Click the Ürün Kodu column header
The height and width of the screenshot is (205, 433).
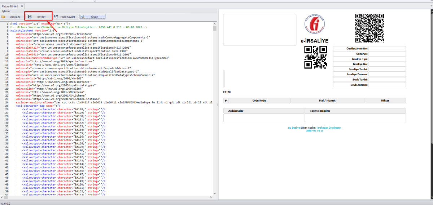[x=259, y=101]
